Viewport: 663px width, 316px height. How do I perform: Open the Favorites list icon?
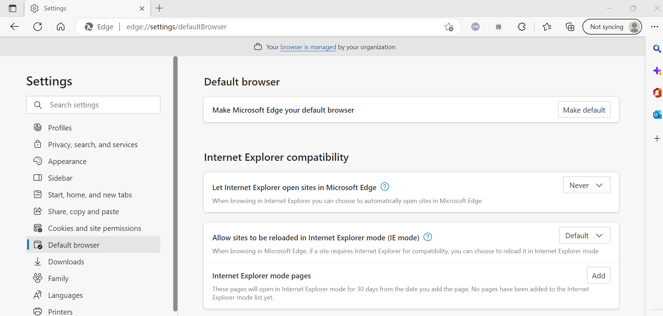tap(547, 27)
